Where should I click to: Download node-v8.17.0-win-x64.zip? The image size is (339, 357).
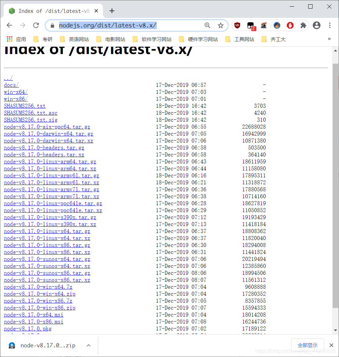(40, 294)
